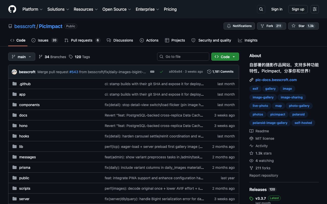The image size is (327, 204).
Task: Select the Code tab
Action: tap(18, 40)
